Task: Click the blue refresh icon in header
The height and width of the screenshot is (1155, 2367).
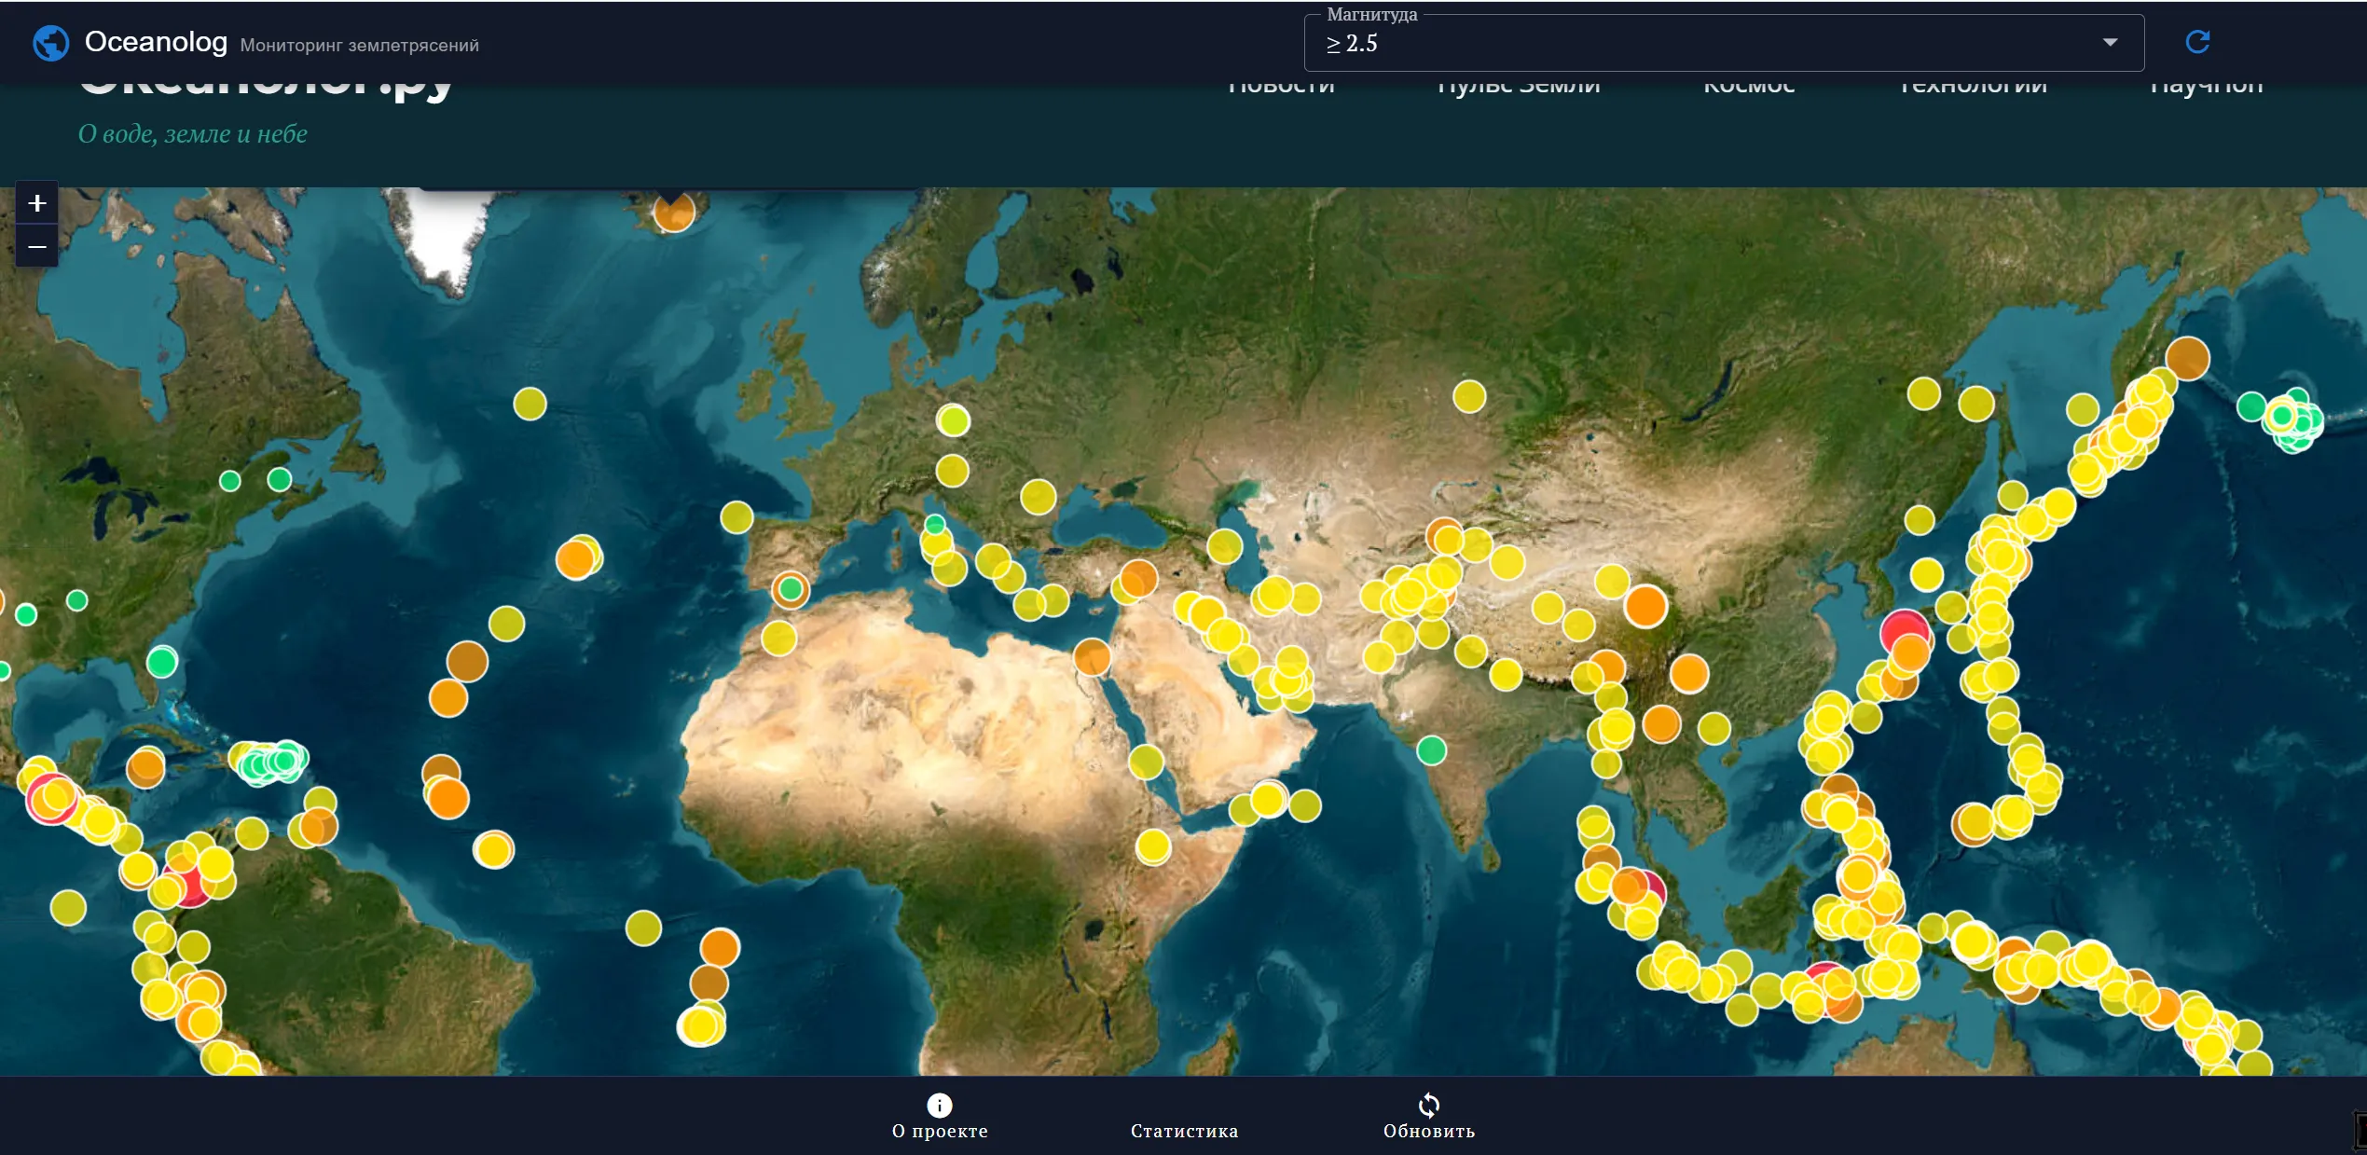Action: point(2197,42)
